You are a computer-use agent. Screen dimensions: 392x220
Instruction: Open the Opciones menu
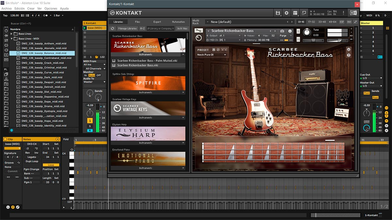pyautogui.click(x=51, y=8)
